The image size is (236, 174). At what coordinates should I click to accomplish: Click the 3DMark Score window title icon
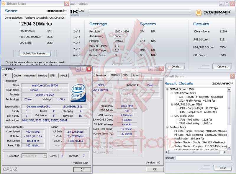pos(3,4)
